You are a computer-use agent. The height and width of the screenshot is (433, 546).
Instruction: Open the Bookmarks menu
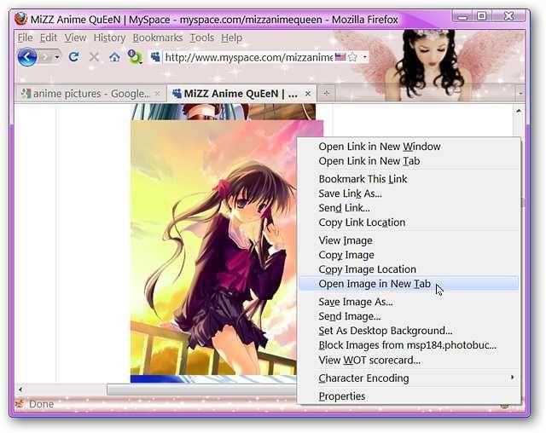pyautogui.click(x=157, y=38)
